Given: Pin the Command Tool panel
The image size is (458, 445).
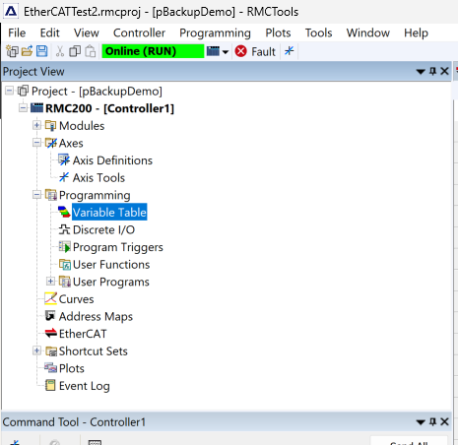Looking at the screenshot, I should (433, 421).
